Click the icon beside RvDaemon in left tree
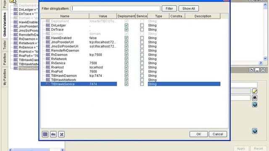The height and width of the screenshot is (151, 269). 16,39
